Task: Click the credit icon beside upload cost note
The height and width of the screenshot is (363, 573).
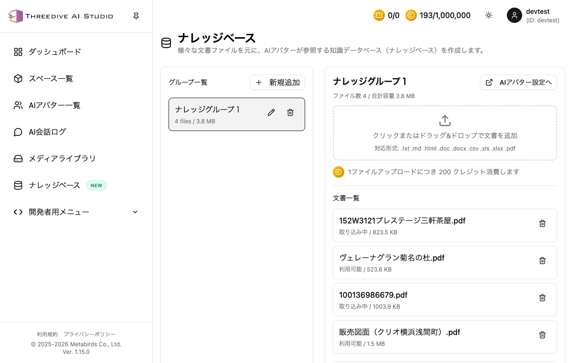Action: (339, 172)
